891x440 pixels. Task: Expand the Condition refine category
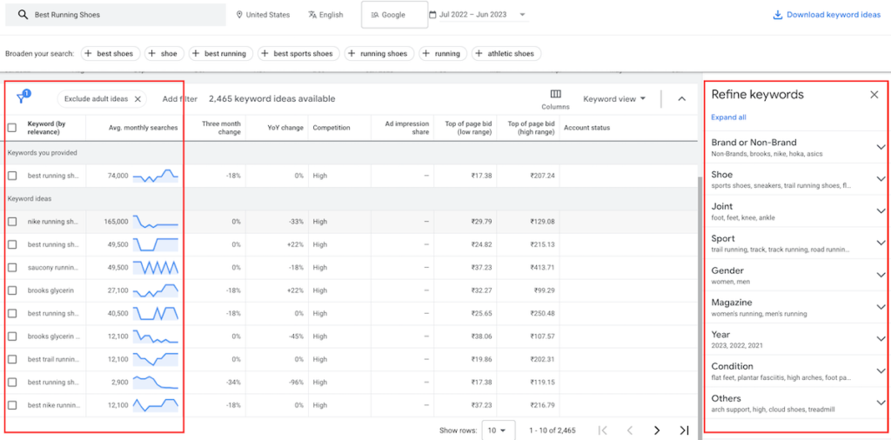(881, 370)
